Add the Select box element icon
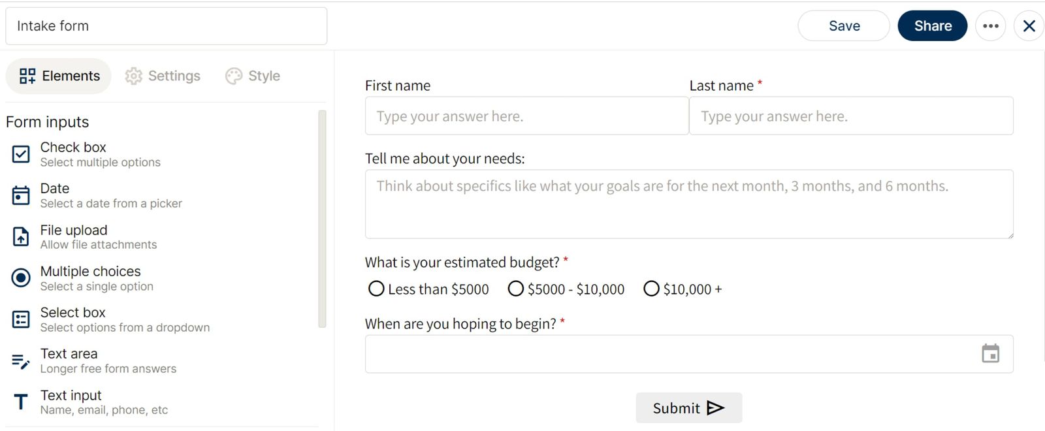Viewport: 1045px width, 431px height. click(x=21, y=319)
